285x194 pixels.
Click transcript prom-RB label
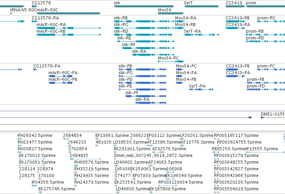tap(255, 31)
